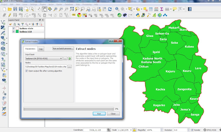This screenshot has width=221, height=132.
Task: Uncheck Open output file after running algorithm
Action: (27, 71)
